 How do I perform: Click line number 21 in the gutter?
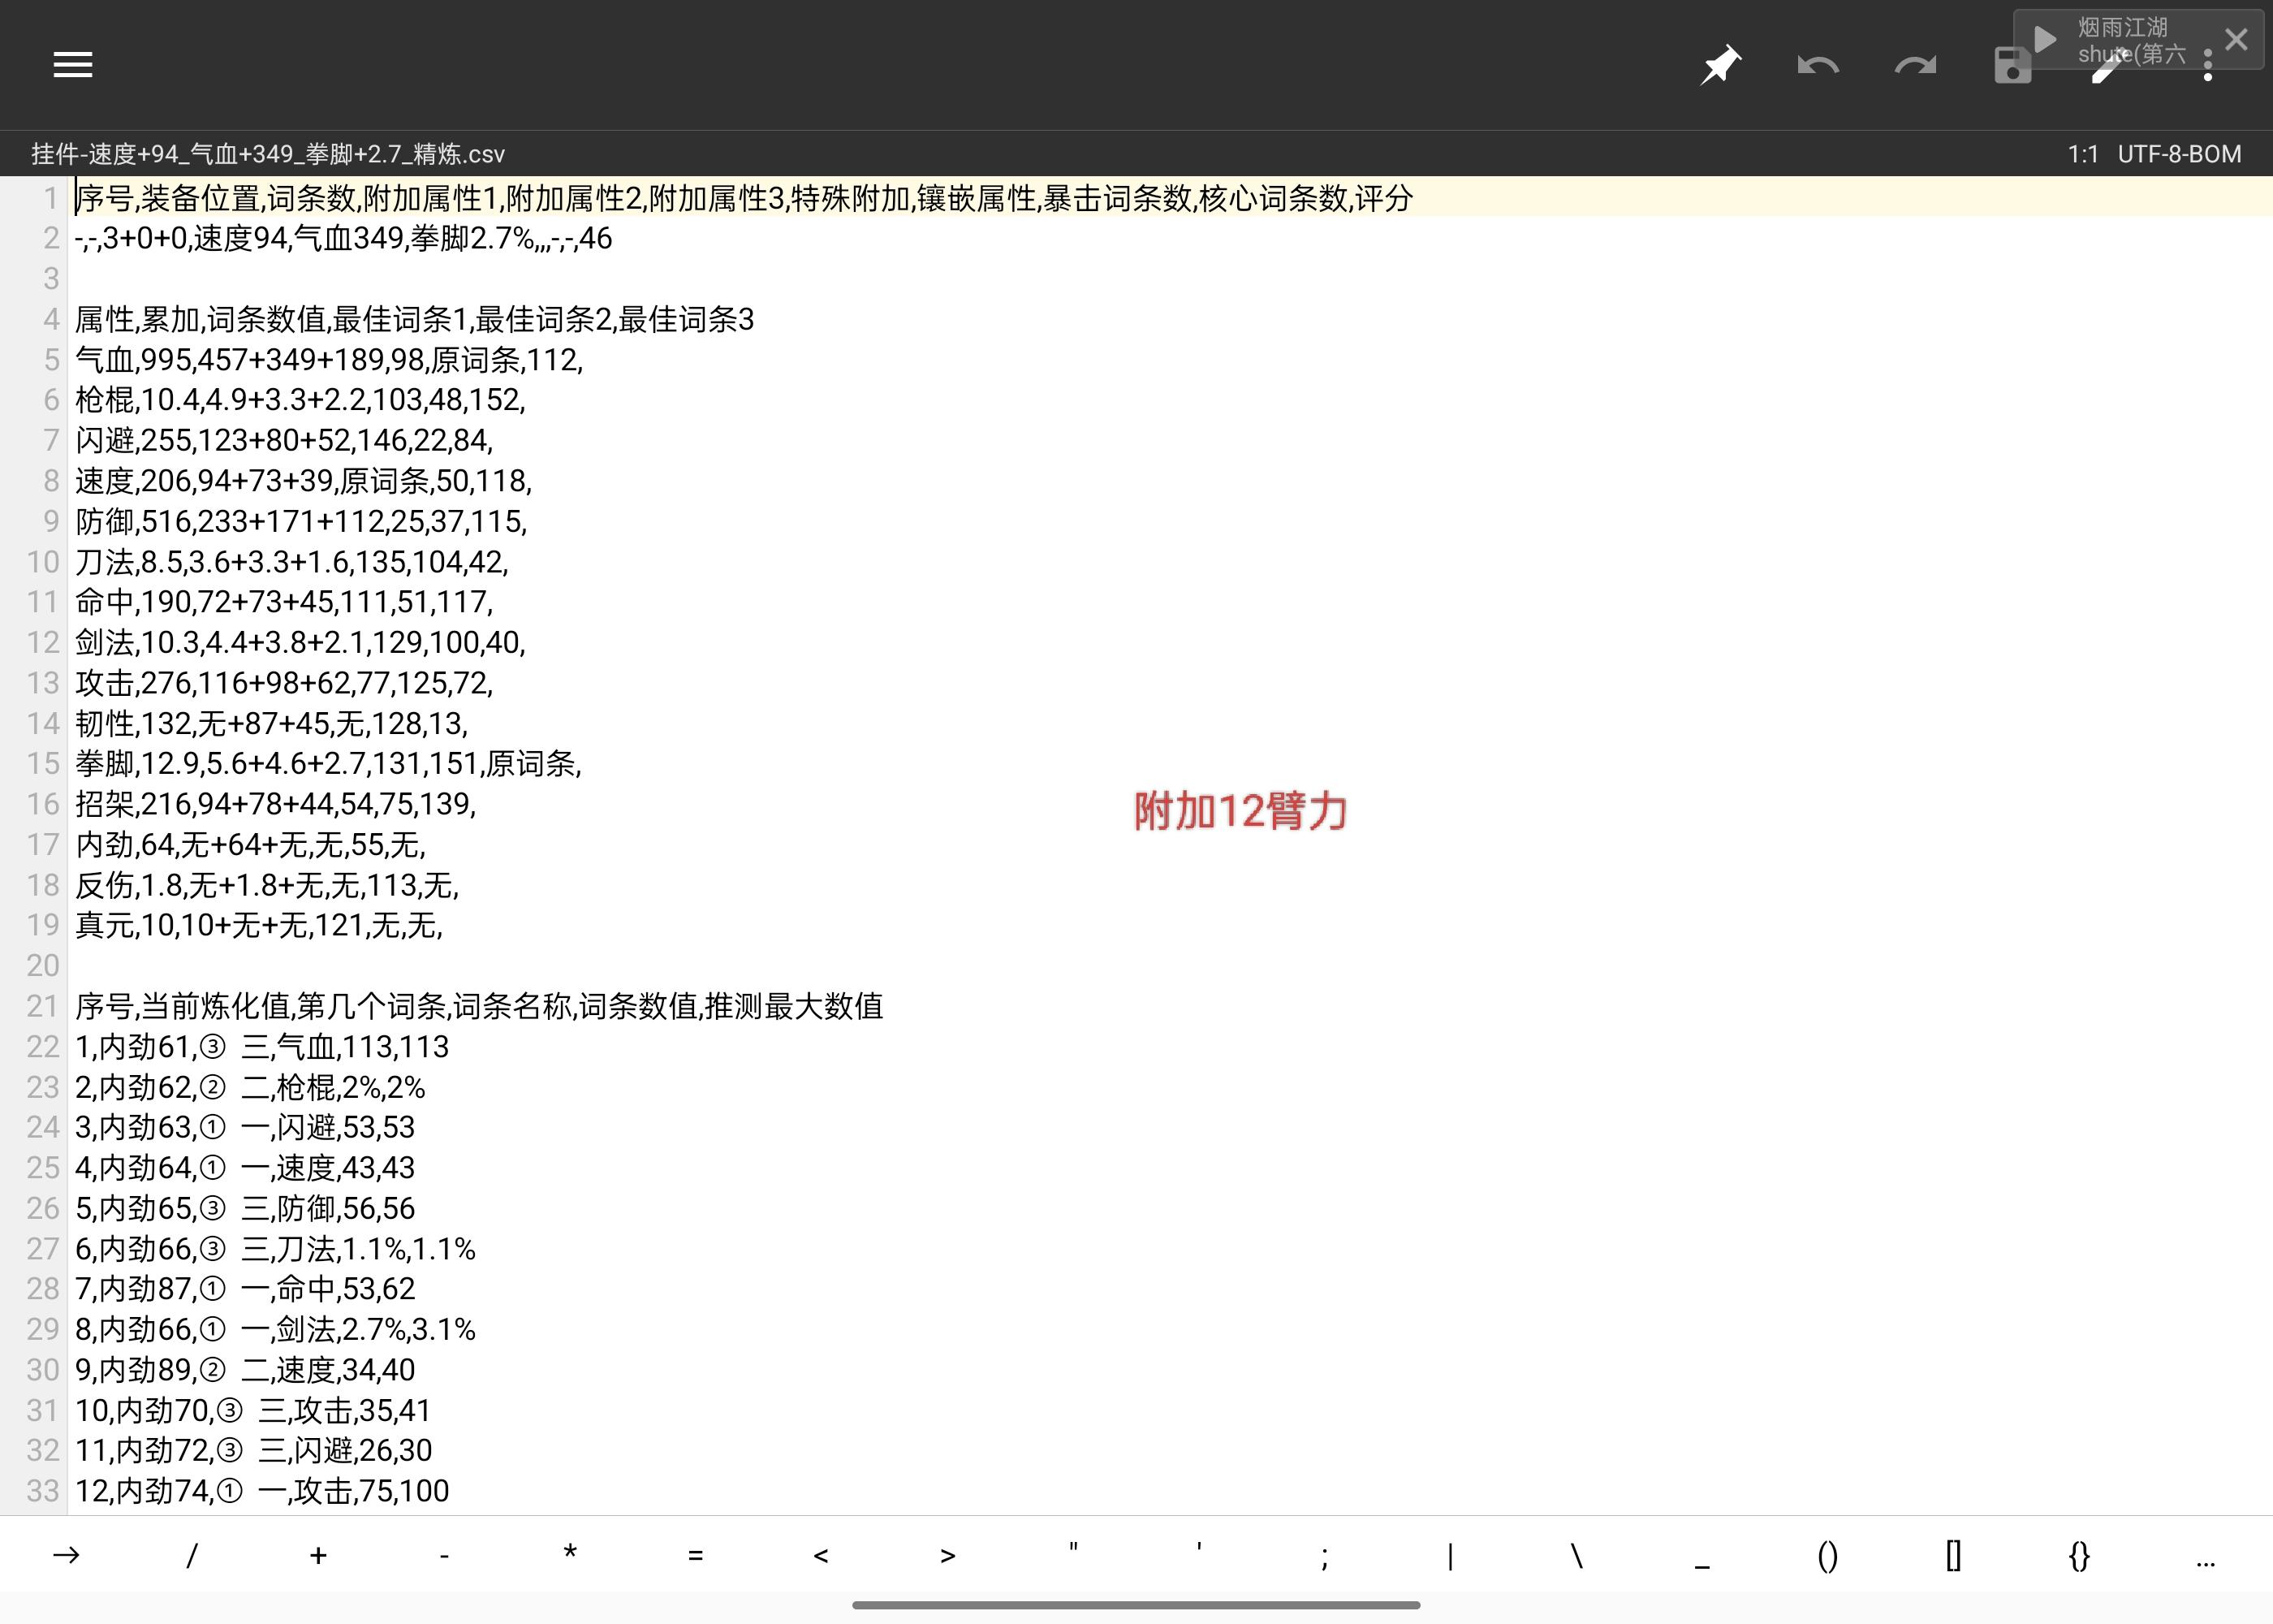click(42, 1006)
